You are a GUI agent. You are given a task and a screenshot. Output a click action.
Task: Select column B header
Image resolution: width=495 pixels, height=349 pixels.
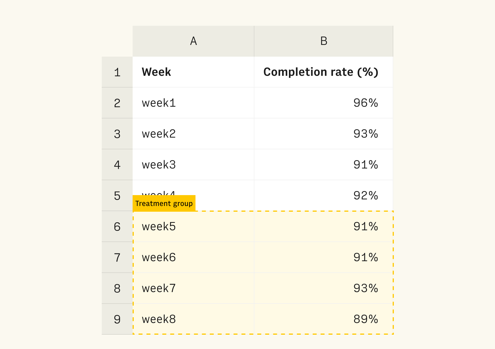324,41
